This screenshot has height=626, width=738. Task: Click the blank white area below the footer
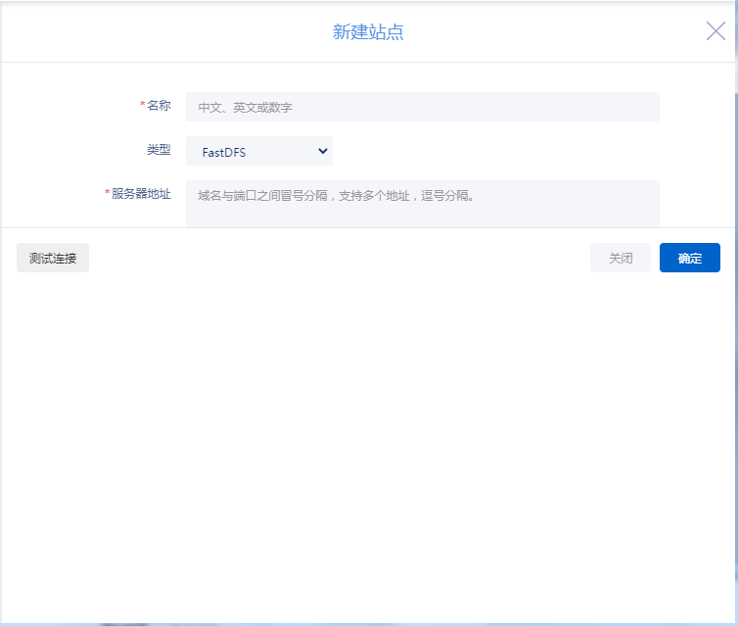(x=368, y=441)
